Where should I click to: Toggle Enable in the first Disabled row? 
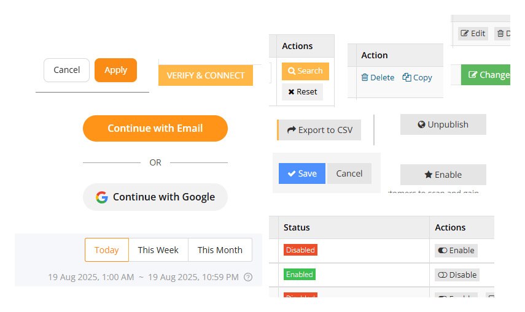(x=456, y=250)
